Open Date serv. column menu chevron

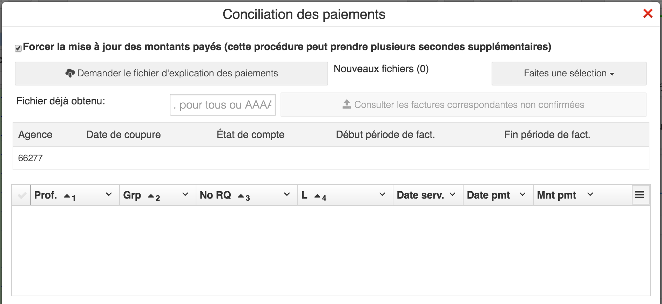tap(452, 194)
